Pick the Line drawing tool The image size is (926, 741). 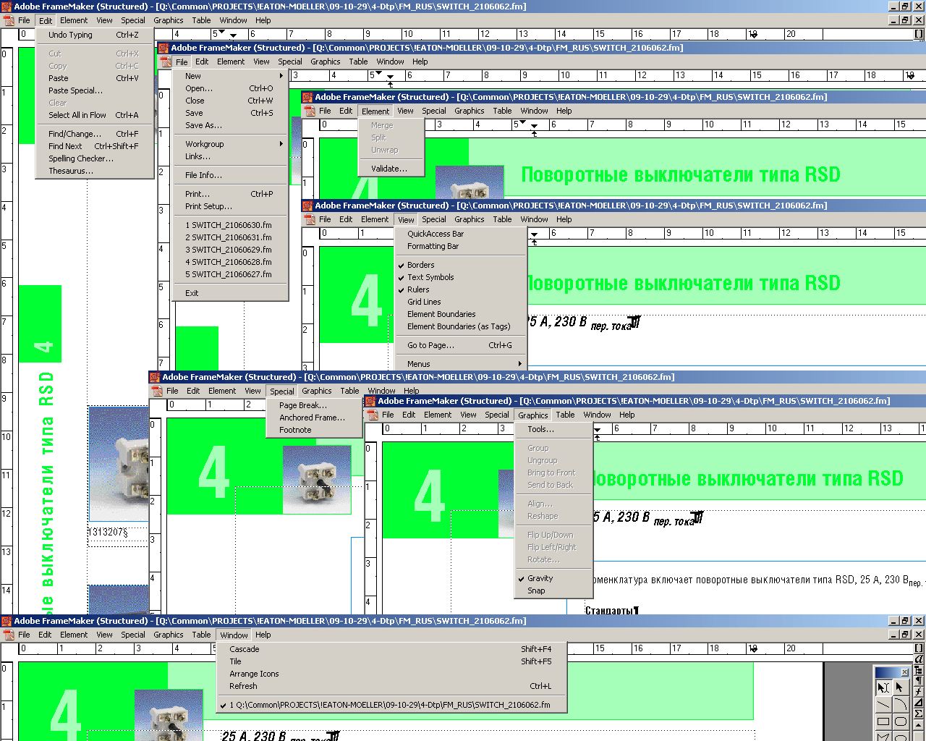click(x=883, y=703)
